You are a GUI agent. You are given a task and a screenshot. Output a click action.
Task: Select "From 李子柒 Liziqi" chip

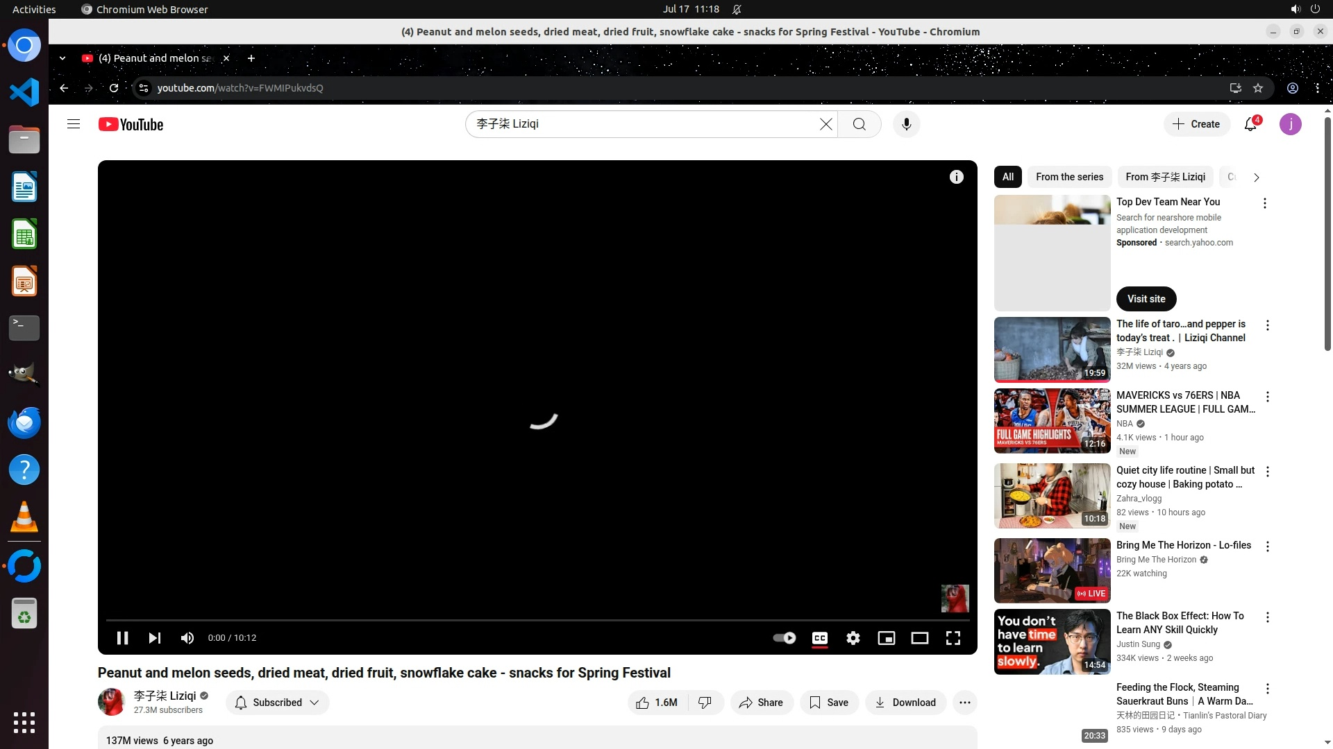pos(1165,177)
